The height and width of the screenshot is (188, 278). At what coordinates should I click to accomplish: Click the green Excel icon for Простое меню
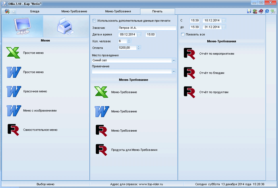pos(13,53)
